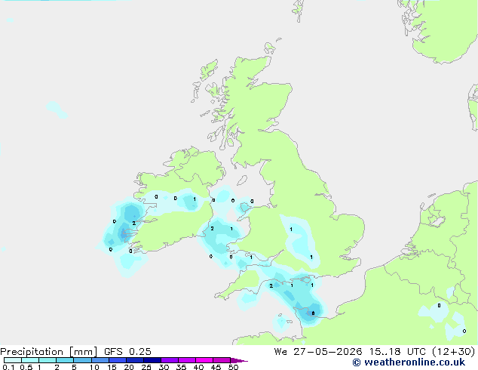Click the '0.1' legend scale label
Screen dimensions: 478x370
[8, 367]
